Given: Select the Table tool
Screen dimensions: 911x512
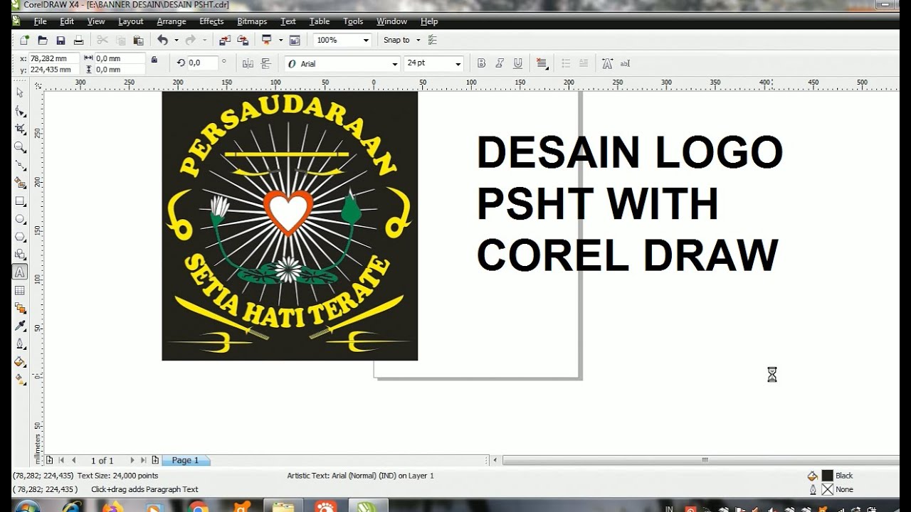Looking at the screenshot, I should tap(20, 290).
